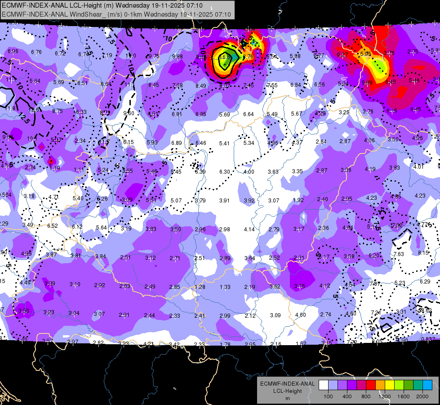Click the 6.96 grid value
This screenshot has height=405, width=440.
pos(13,51)
